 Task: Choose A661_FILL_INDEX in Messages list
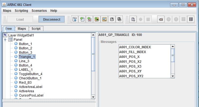(x=145, y=52)
